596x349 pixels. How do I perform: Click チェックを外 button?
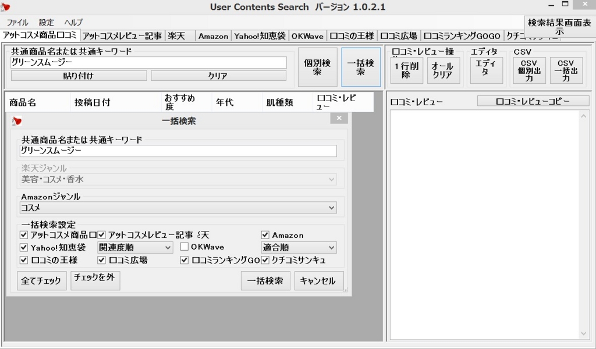coord(95,280)
